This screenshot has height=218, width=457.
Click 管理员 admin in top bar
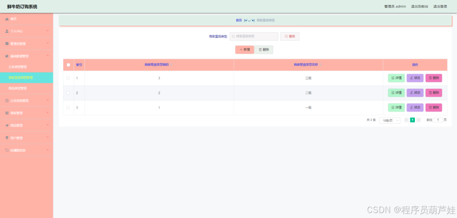395,7
